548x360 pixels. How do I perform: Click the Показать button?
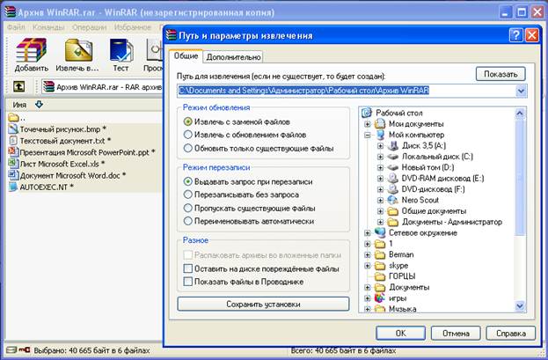coord(501,74)
